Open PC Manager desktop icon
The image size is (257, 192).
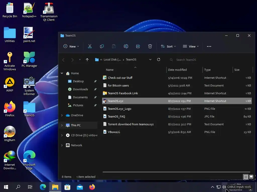coord(29,59)
